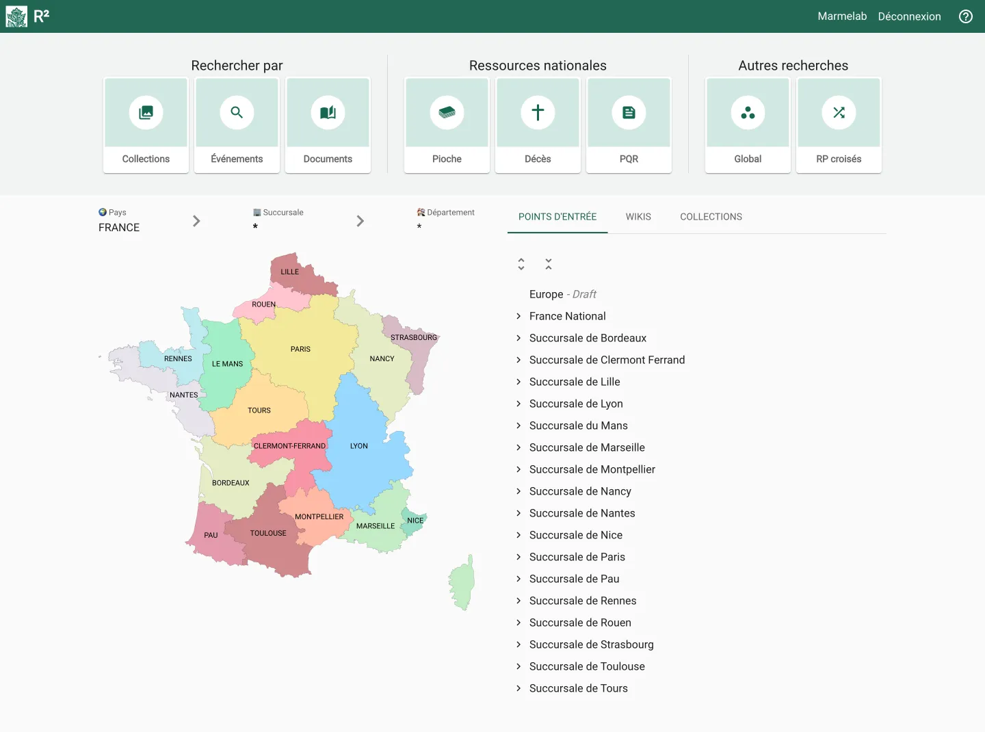Open the Documents search icon
985x732 pixels.
[328, 113]
